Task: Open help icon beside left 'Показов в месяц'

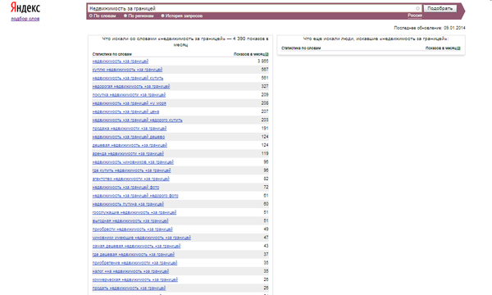Action: 267,54
